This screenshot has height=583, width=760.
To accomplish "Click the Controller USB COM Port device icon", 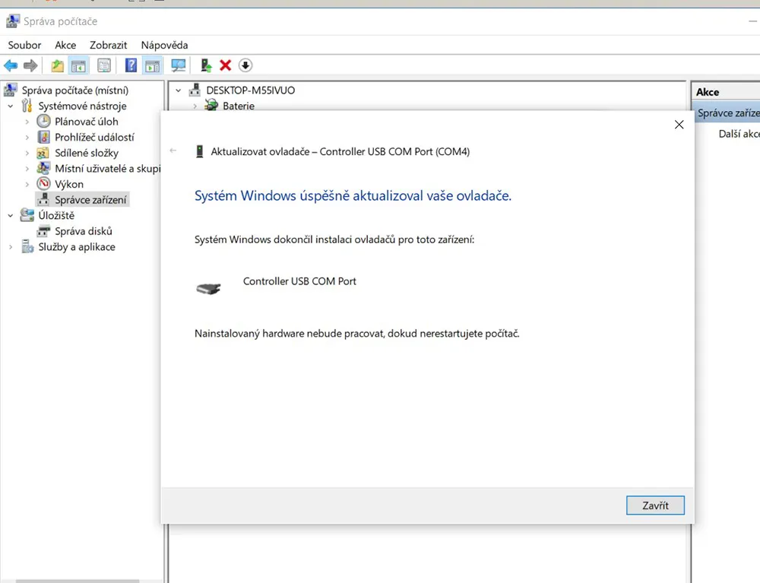I will tap(208, 289).
